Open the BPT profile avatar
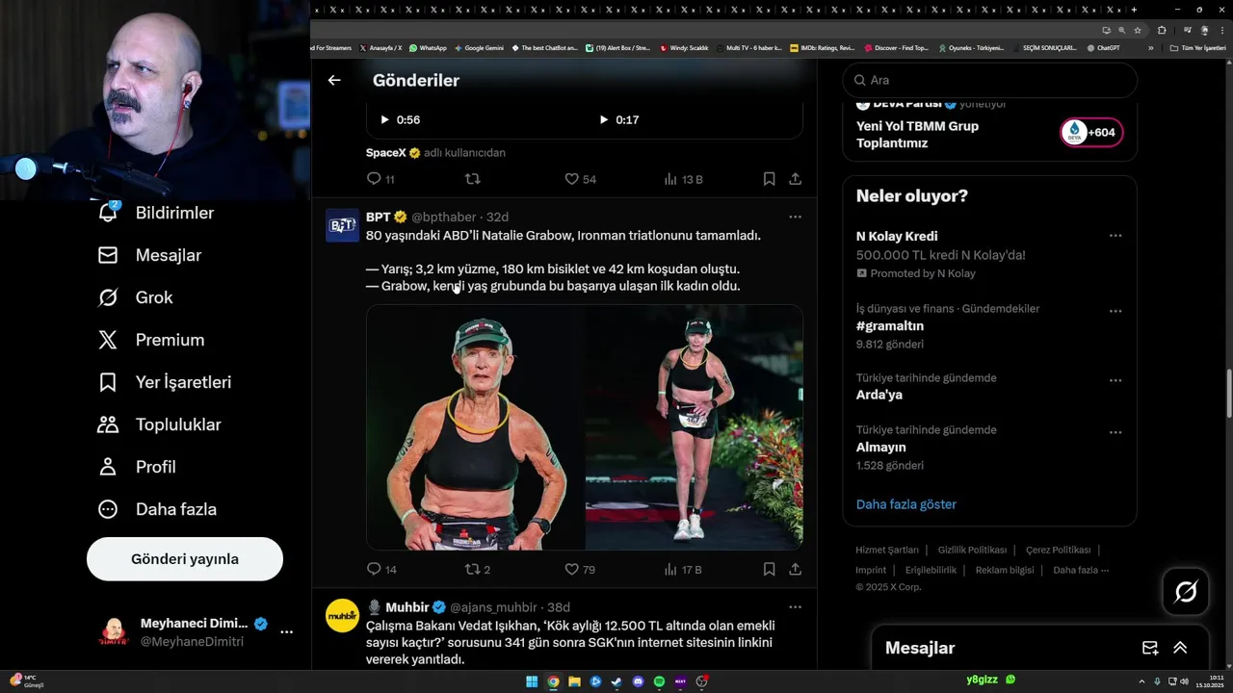1233x693 pixels. (342, 225)
